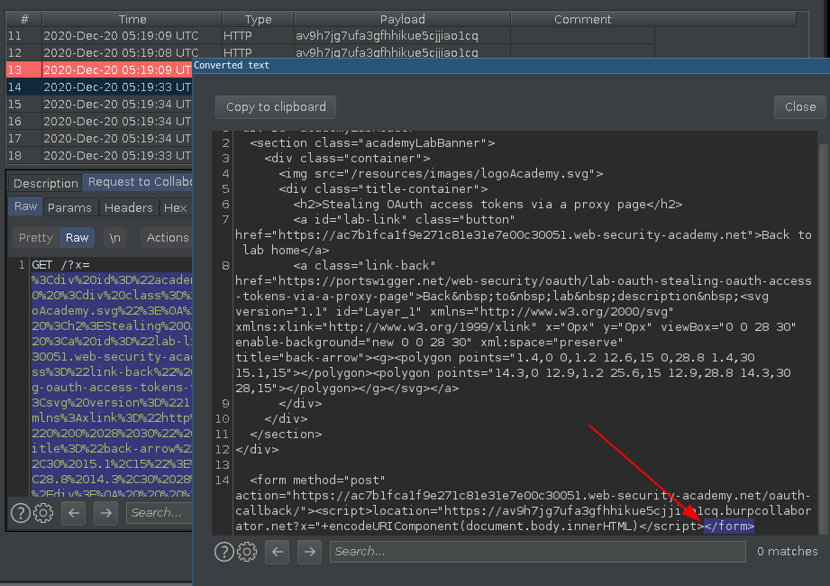Click the Converted text dialog title bar
830x586 pixels.
[511, 65]
